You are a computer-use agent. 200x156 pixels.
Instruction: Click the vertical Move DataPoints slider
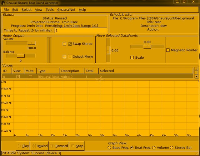pos(108,50)
